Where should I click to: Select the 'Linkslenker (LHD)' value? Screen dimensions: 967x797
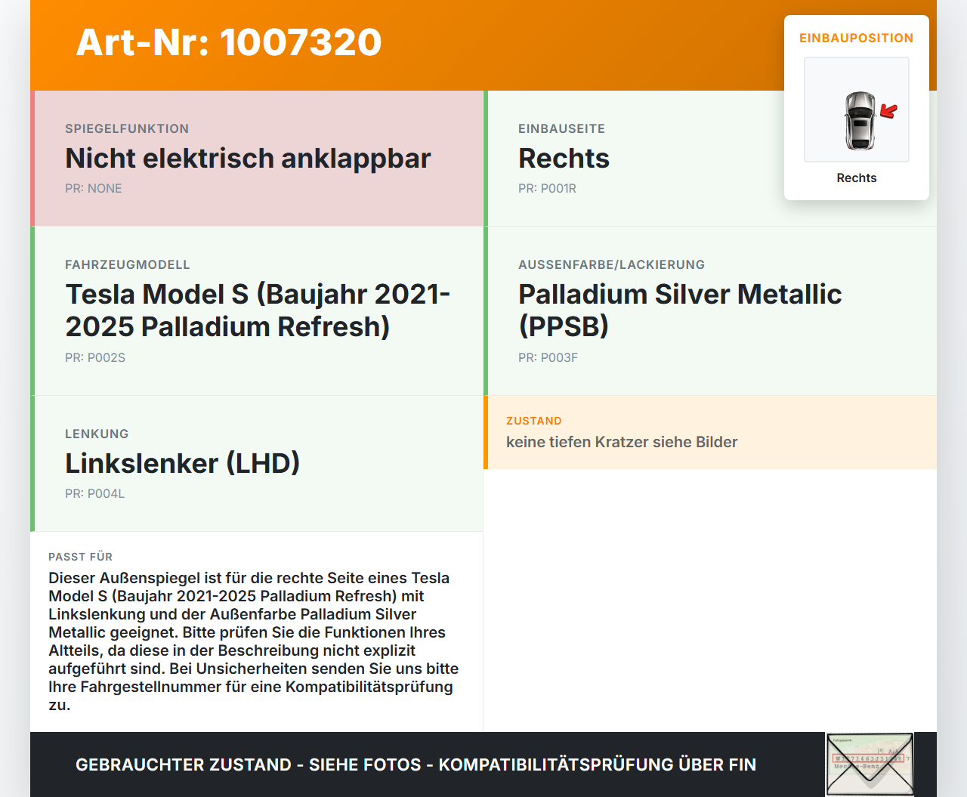coord(182,463)
